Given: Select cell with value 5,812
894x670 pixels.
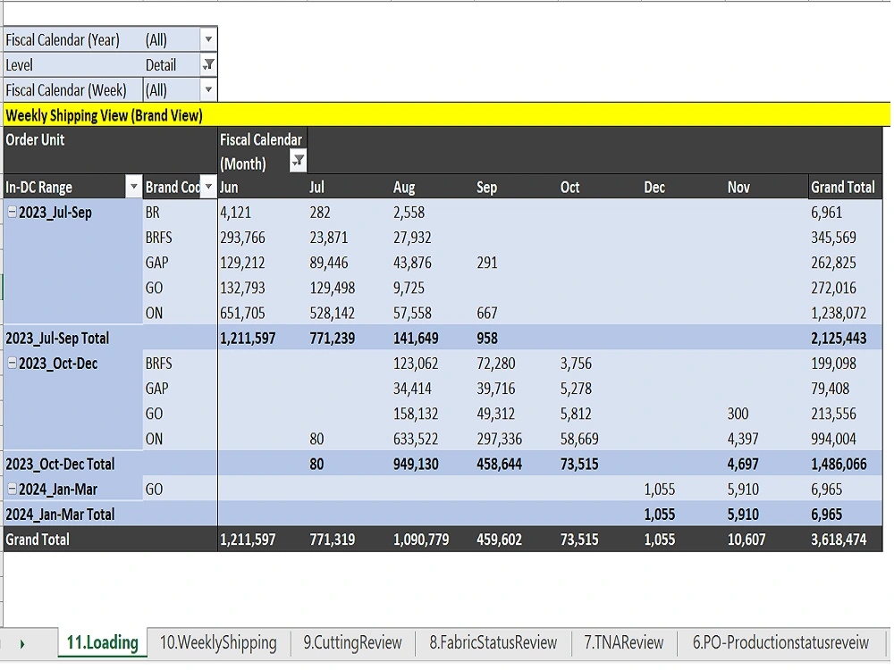Looking at the screenshot, I should (600, 414).
